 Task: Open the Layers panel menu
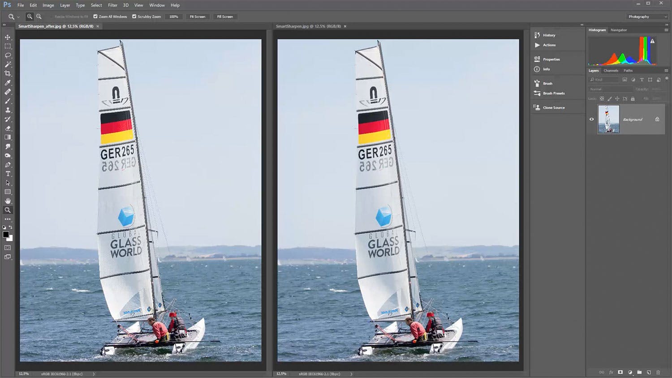[666, 71]
